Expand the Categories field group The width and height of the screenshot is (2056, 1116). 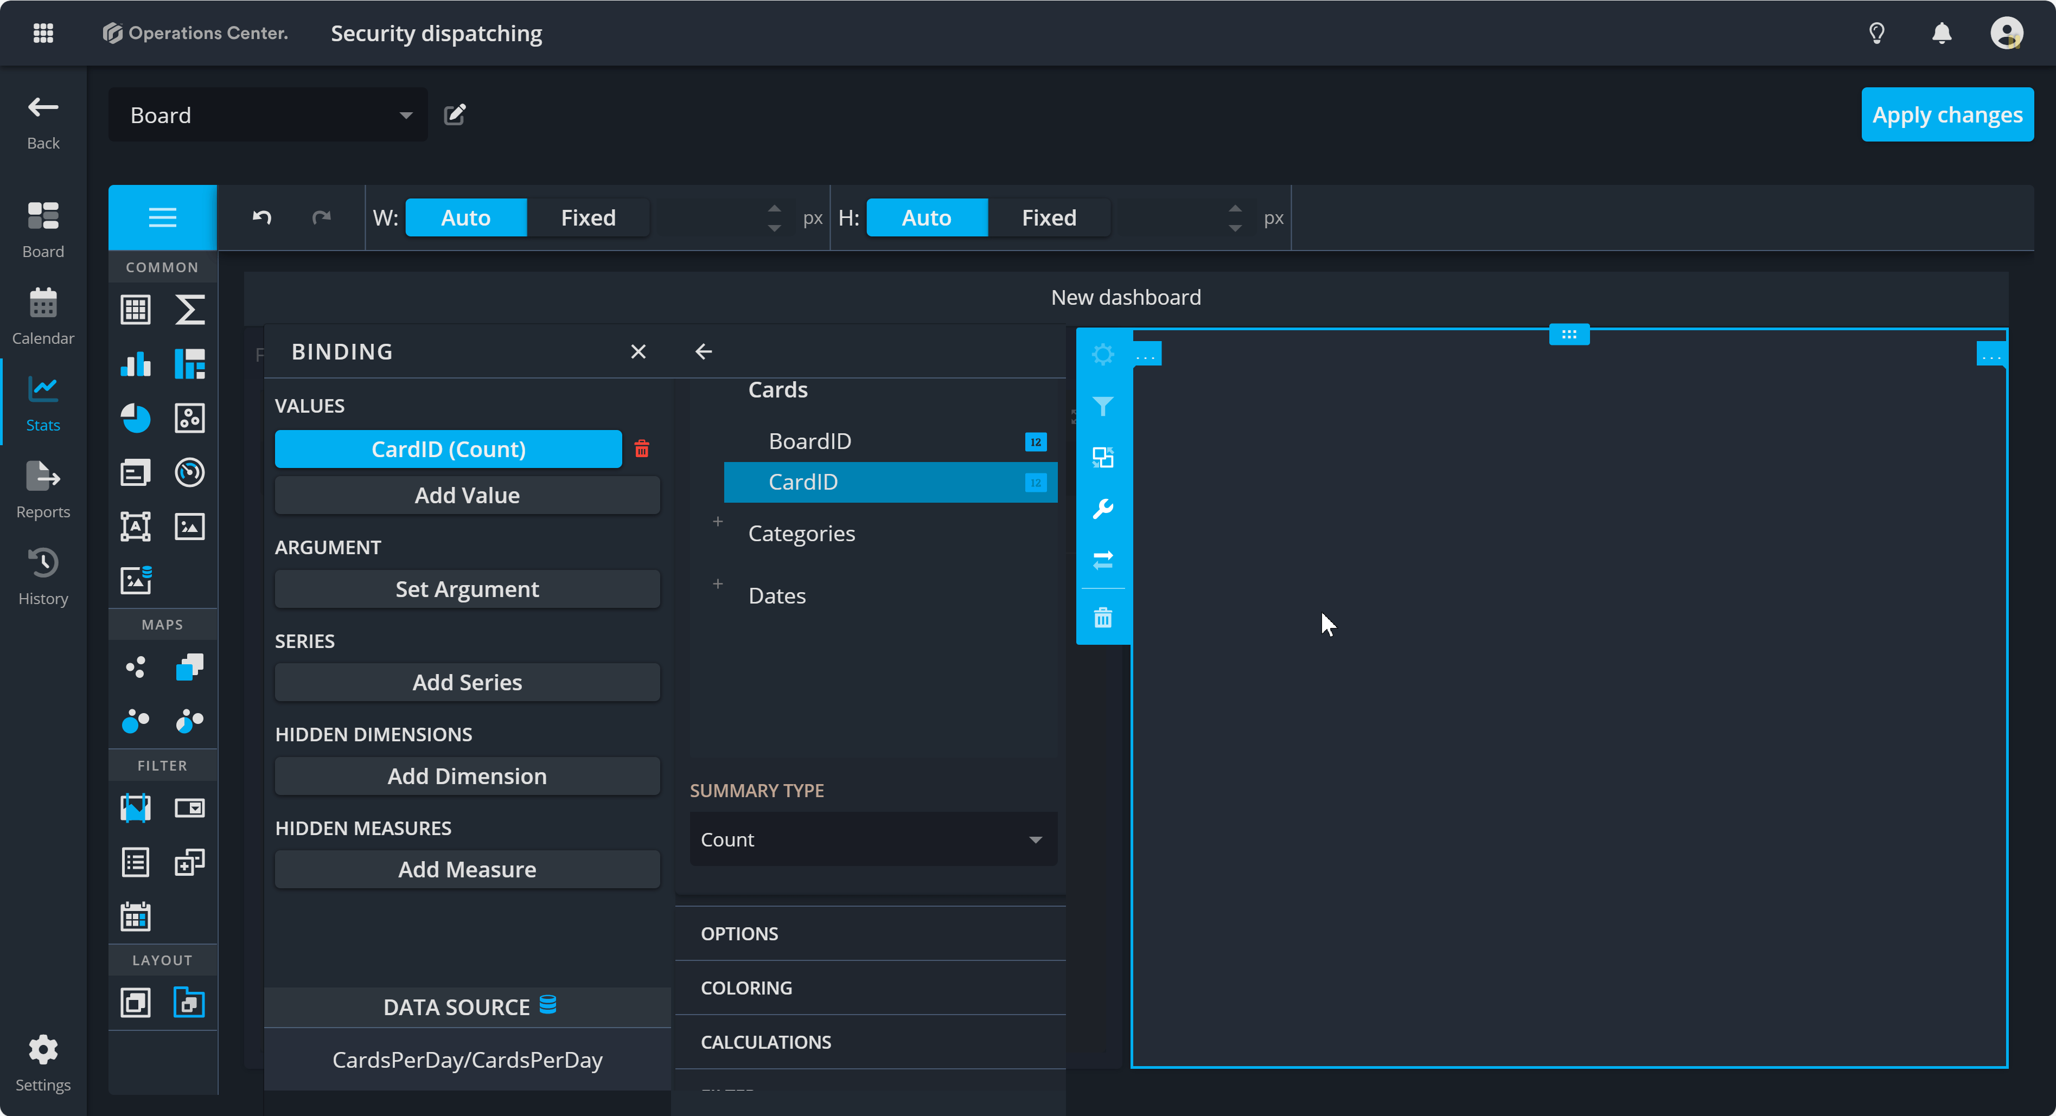(x=718, y=522)
